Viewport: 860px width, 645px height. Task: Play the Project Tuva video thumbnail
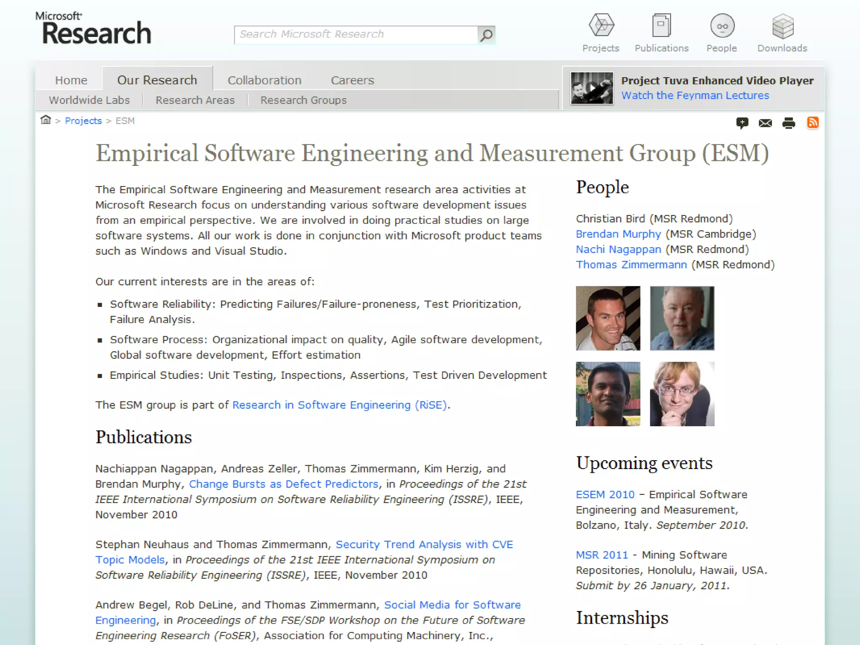592,88
